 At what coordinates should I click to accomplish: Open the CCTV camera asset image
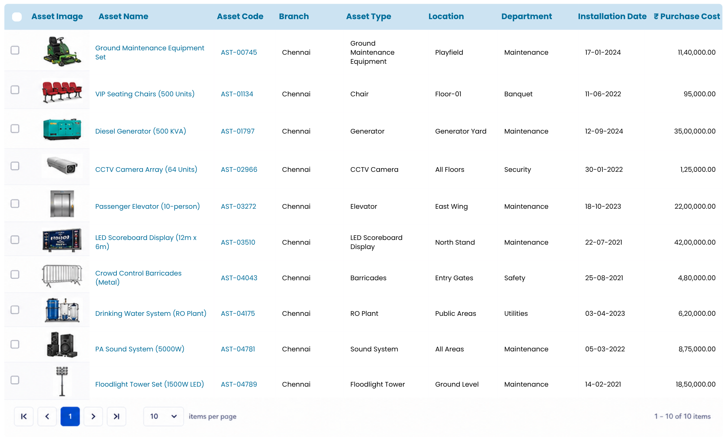tap(62, 165)
